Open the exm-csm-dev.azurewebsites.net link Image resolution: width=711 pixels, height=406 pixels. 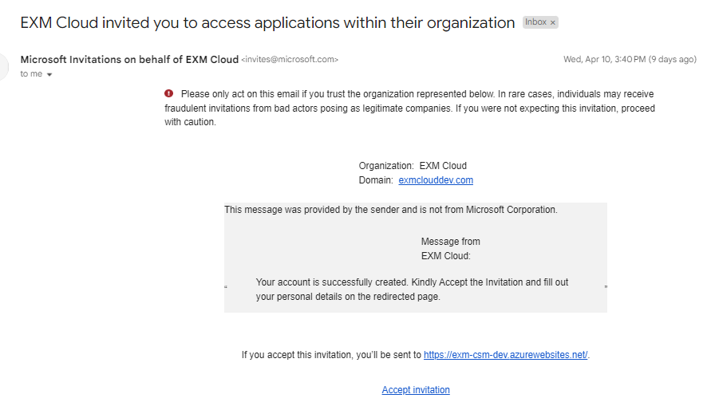pyautogui.click(x=506, y=355)
